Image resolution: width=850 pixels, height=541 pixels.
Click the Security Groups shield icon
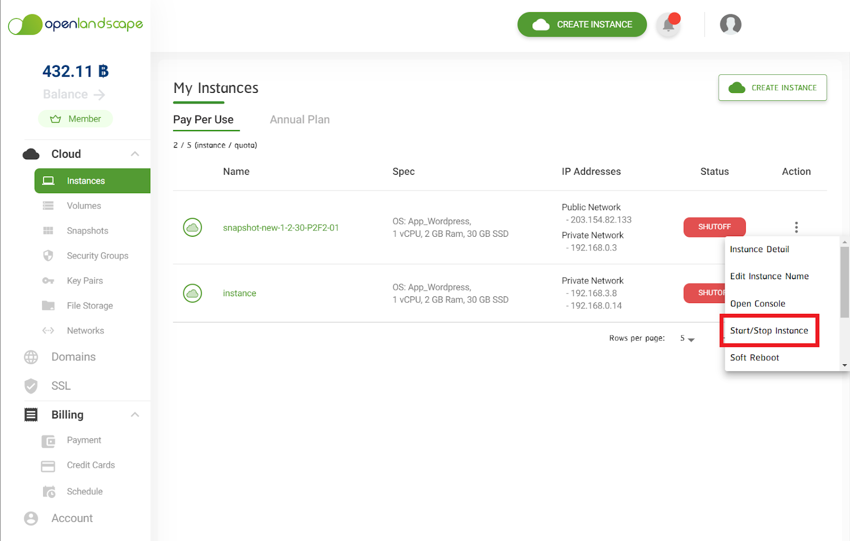[48, 255]
